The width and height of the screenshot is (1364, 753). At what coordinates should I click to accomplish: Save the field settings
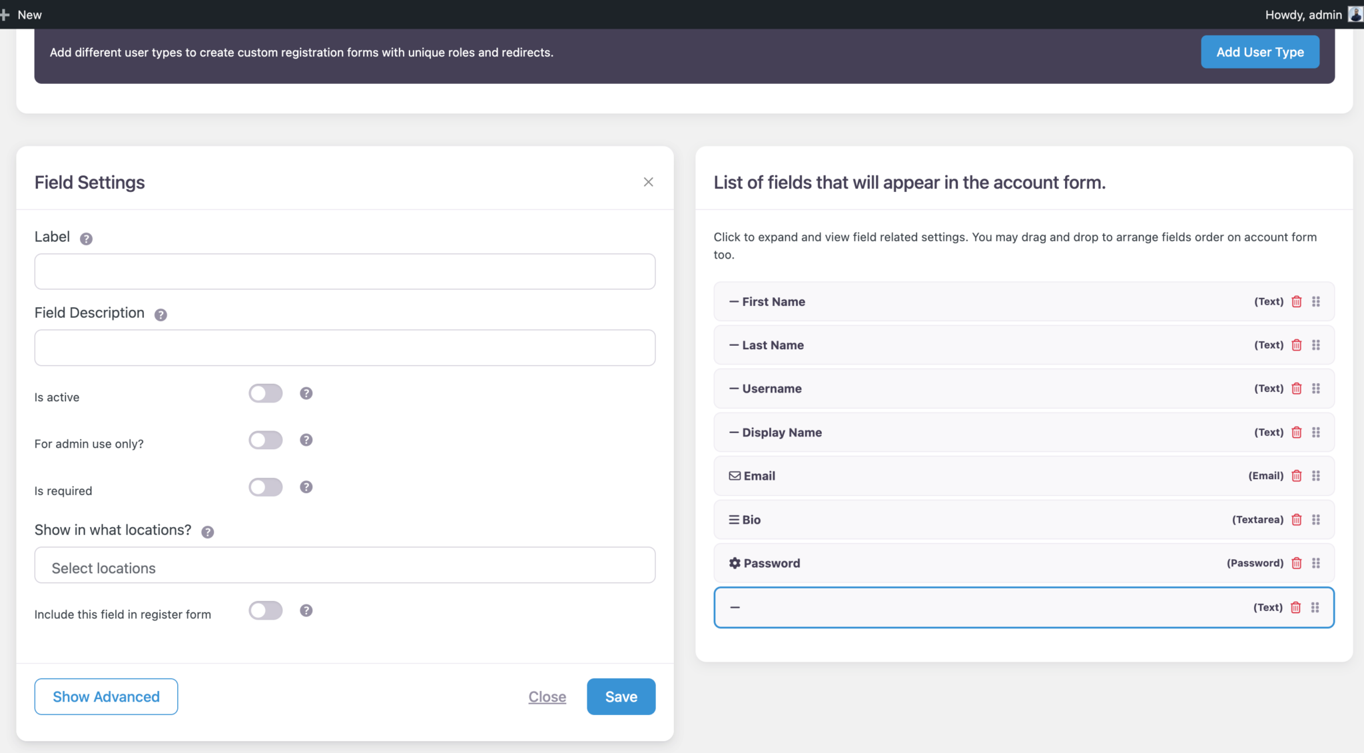point(621,697)
